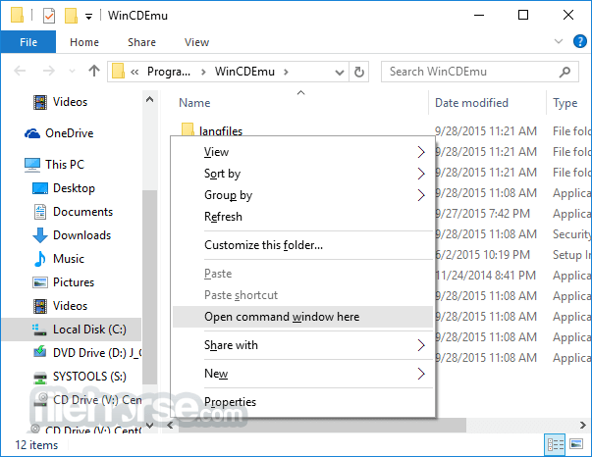
Task: Open the File ribbon tab
Action: point(28,42)
